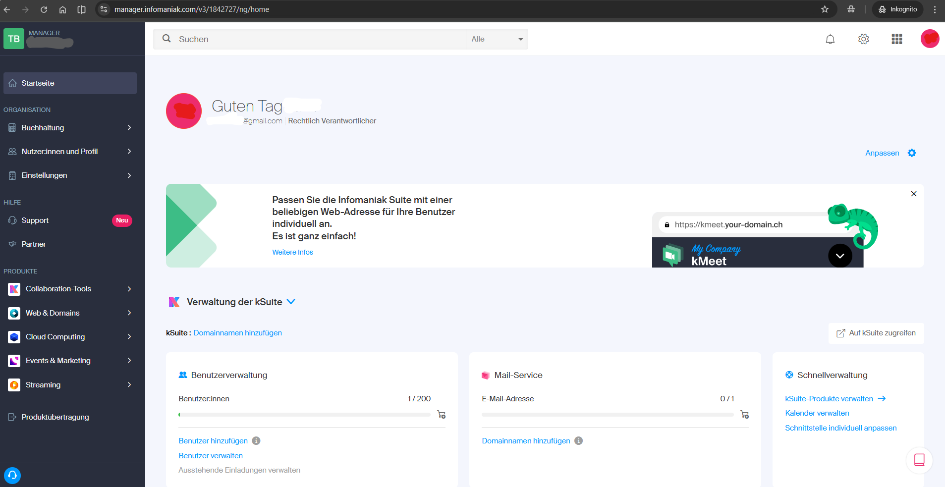945x487 pixels.
Task: Click the Auf kSuite zugreifen button
Action: (x=876, y=333)
